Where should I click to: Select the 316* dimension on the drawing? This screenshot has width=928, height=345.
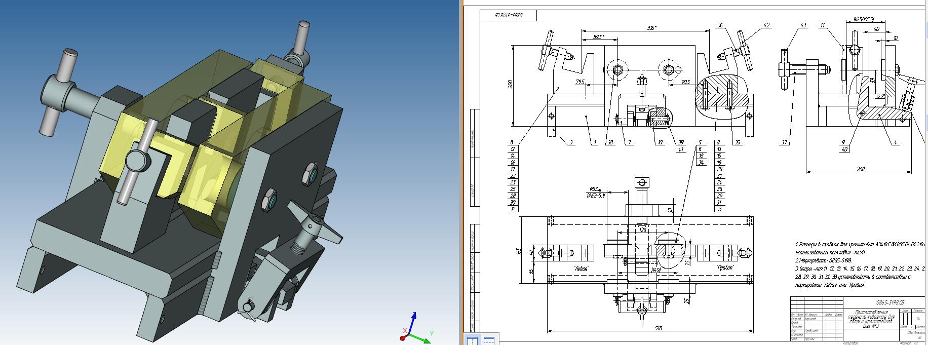coord(652,27)
